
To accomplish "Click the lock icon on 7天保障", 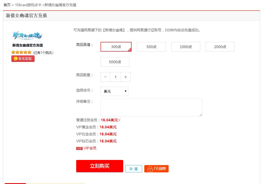I will (x=150, y=169).
